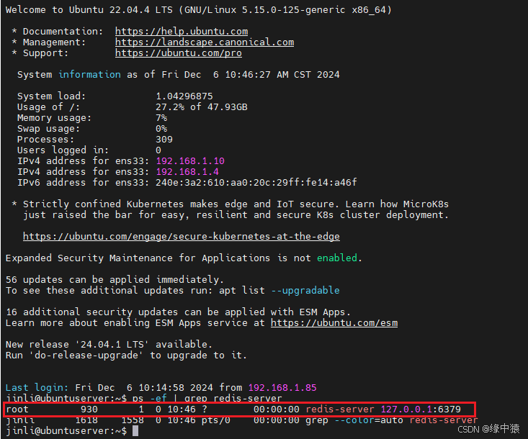Click the '56 updates can be applied' line
Image resolution: width=528 pixels, height=439 pixels.
(x=115, y=279)
